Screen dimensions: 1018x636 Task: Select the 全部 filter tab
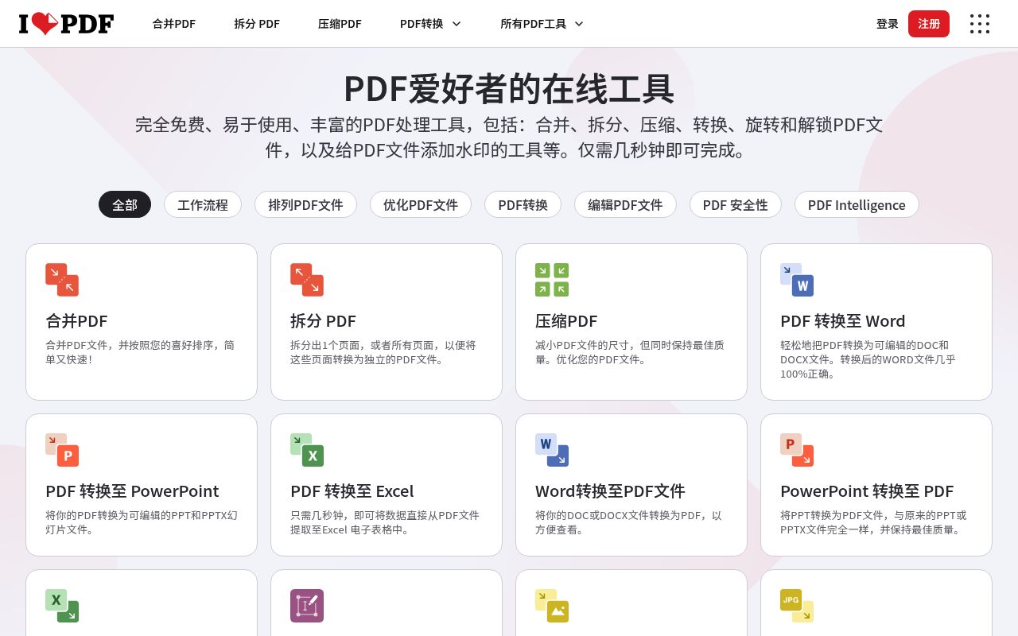pyautogui.click(x=125, y=204)
